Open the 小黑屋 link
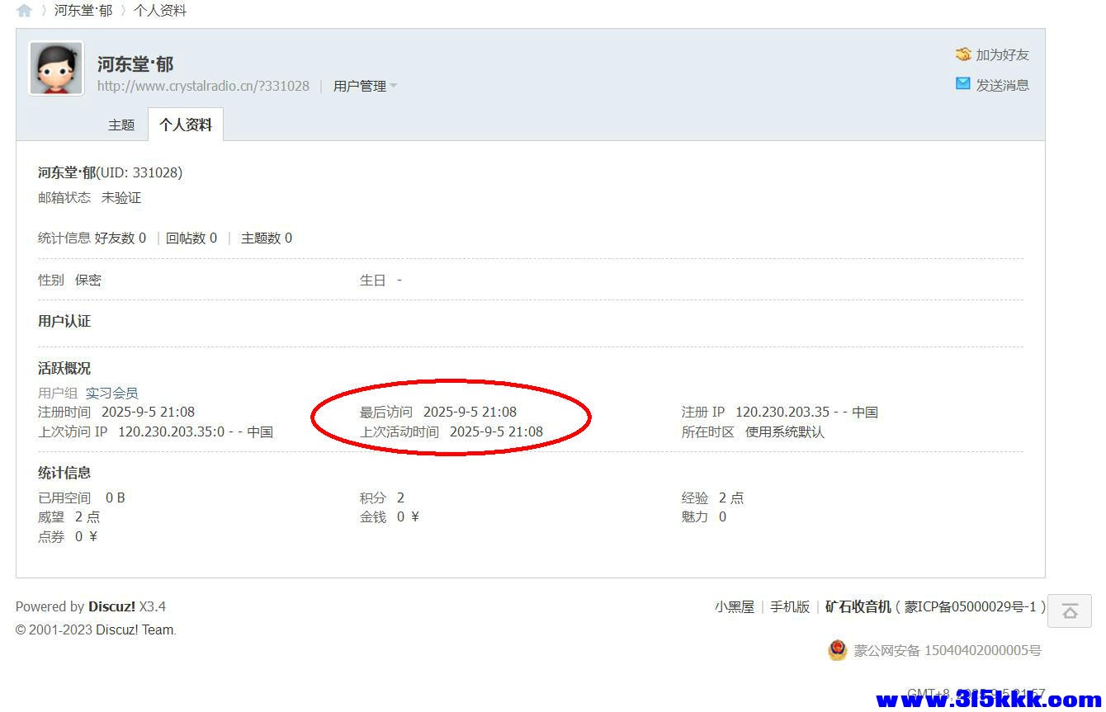 (734, 606)
